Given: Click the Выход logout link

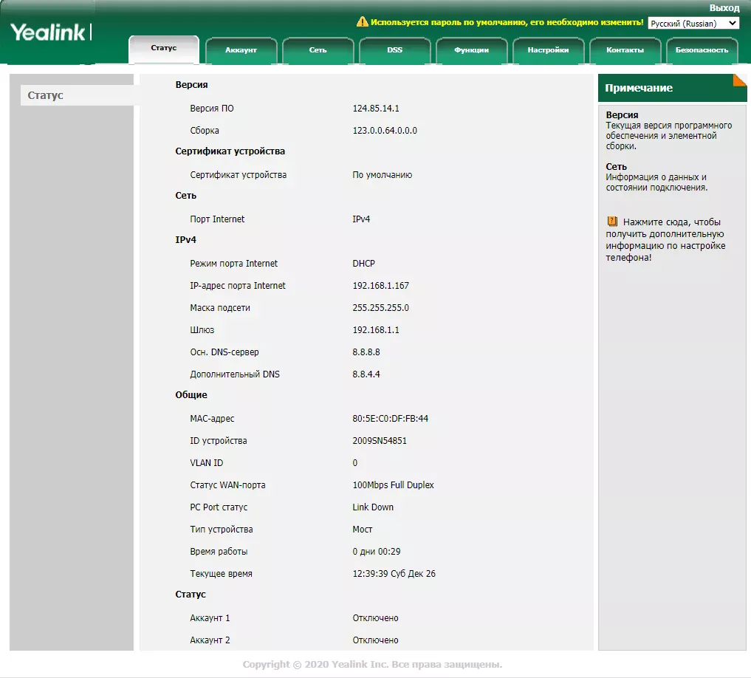Looking at the screenshot, I should (x=724, y=7).
